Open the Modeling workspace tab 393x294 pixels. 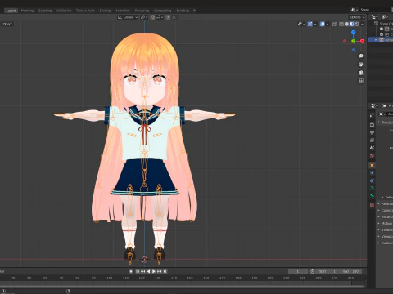[x=27, y=11]
